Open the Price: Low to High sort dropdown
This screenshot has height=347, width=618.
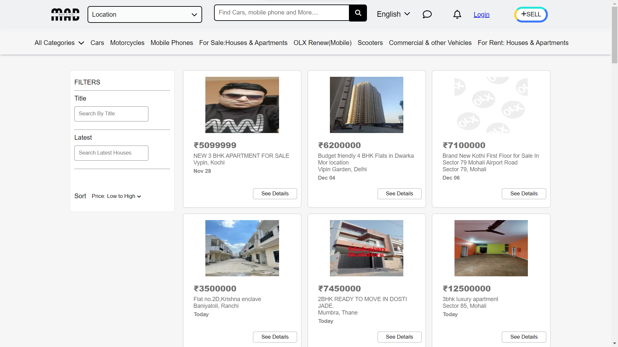pos(116,196)
